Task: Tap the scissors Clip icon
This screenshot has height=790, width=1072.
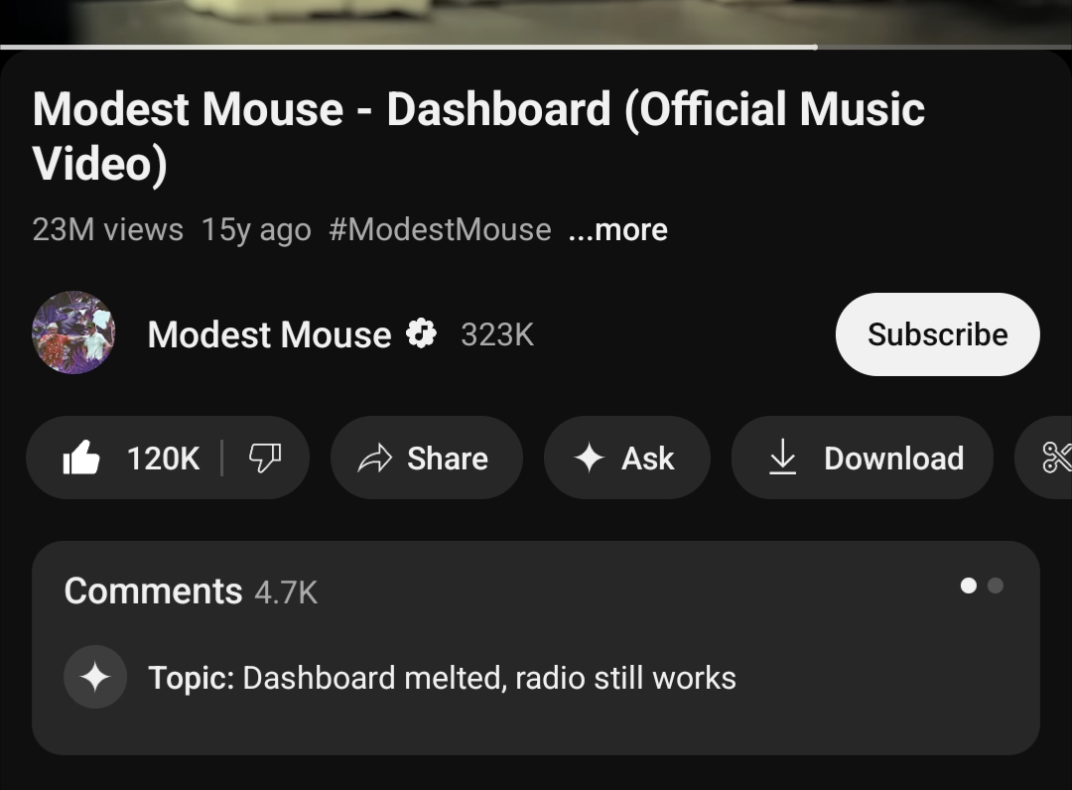Action: tap(1056, 458)
